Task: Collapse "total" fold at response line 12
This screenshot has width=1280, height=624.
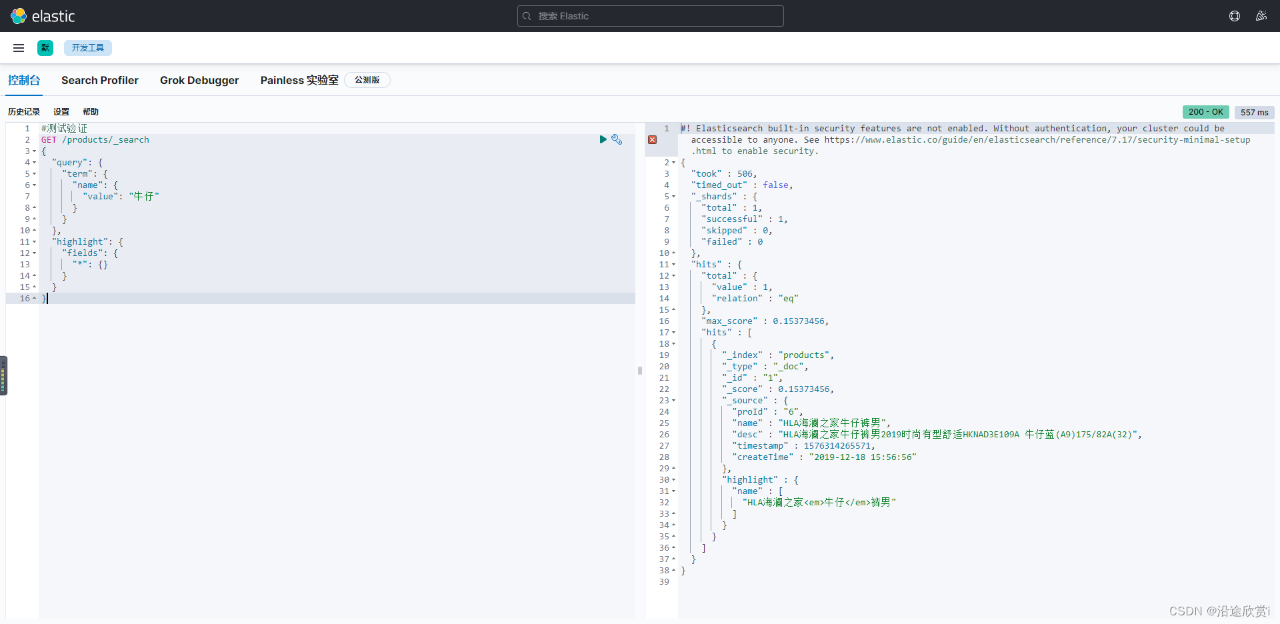Action: point(674,276)
